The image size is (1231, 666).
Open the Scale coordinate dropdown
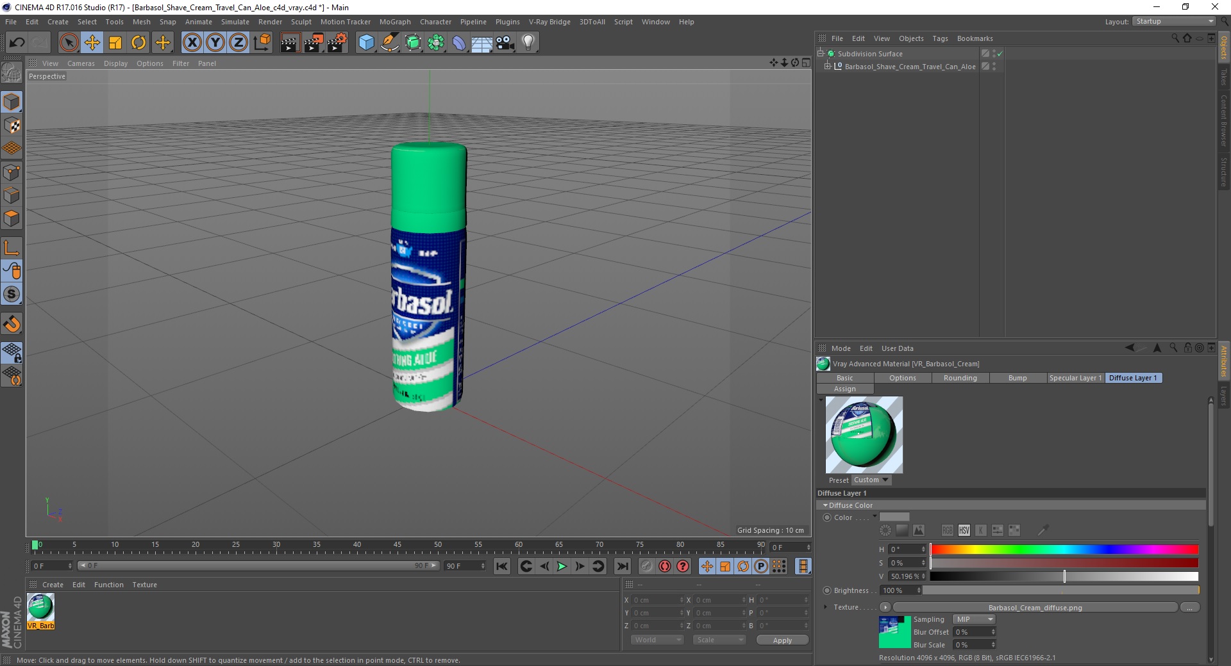(x=719, y=640)
